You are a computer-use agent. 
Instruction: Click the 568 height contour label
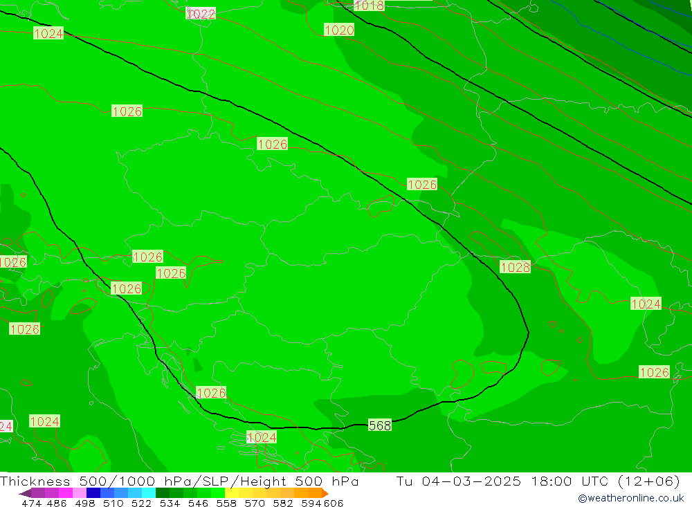coord(379,425)
